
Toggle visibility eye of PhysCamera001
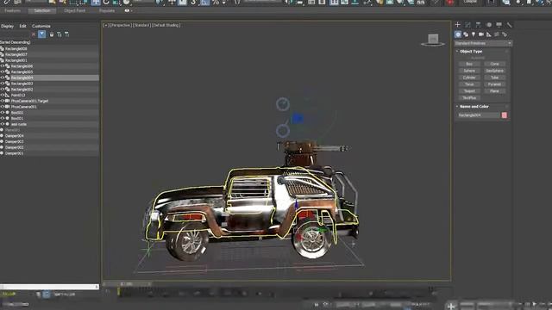click(3, 107)
